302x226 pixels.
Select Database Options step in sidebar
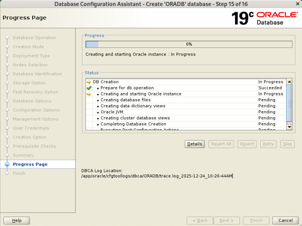point(32,101)
